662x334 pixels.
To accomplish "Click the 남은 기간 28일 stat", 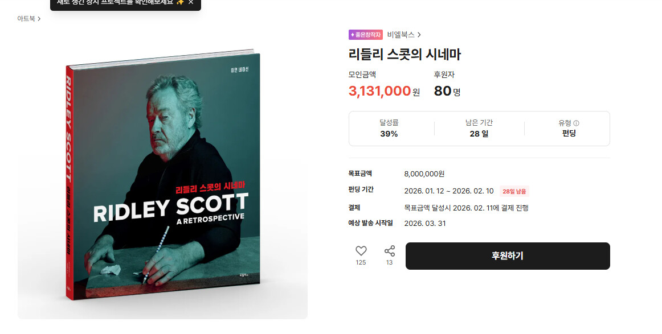I will [479, 129].
